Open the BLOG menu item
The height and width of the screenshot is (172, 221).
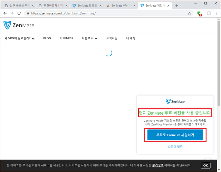pyautogui.click(x=47, y=38)
